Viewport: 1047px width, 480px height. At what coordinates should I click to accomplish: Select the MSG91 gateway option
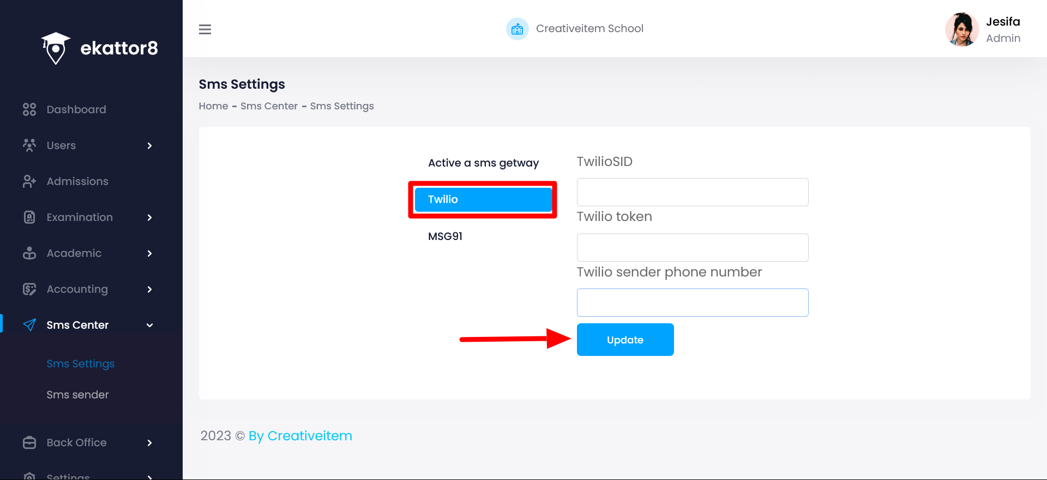point(445,236)
